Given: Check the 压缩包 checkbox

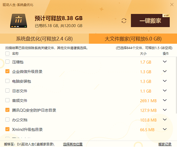Looking at the screenshot, I should [x=7, y=62].
